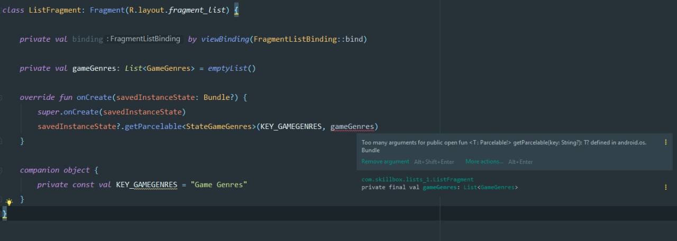The height and width of the screenshot is (241, 677).
Task: Click "com.skillbox.lists_1.ListFragment" in the tooltip
Action: coord(417,180)
